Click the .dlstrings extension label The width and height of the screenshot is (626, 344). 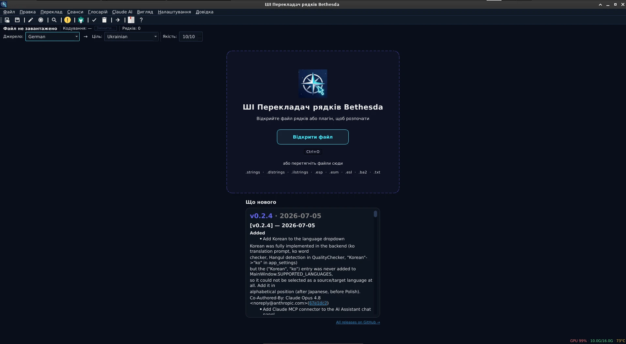pyautogui.click(x=276, y=172)
